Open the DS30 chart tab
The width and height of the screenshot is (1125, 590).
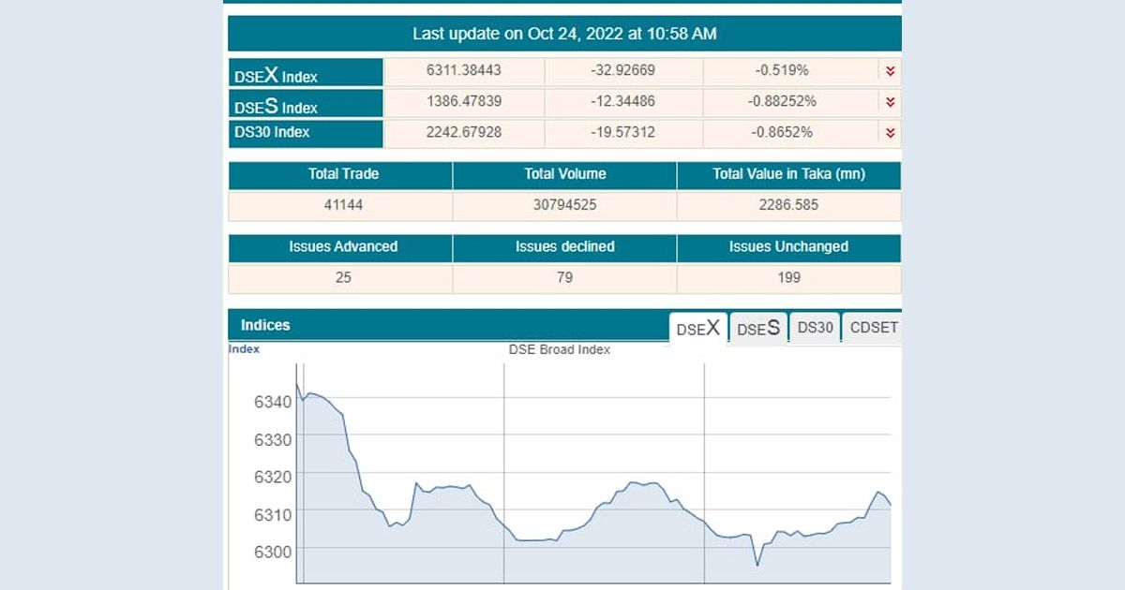tap(815, 329)
